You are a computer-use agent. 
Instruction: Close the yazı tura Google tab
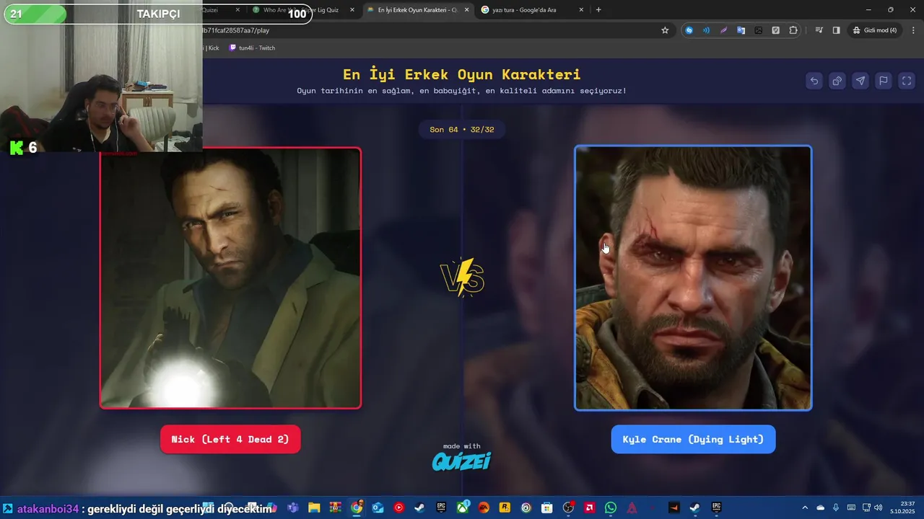(x=581, y=10)
